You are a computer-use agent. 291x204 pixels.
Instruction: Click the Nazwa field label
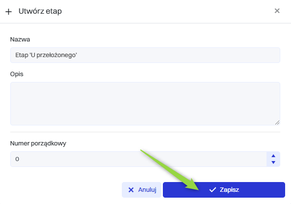(20, 40)
